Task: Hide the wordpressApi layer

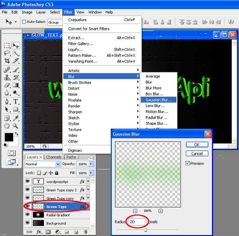Action: coord(27,181)
